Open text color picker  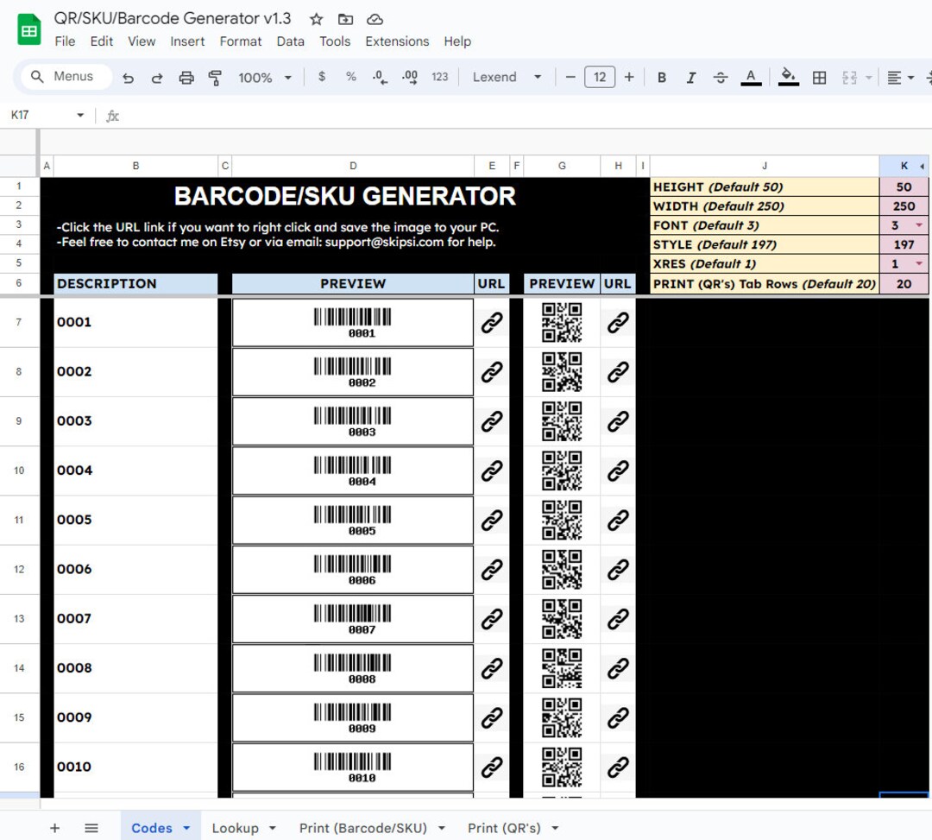(751, 78)
